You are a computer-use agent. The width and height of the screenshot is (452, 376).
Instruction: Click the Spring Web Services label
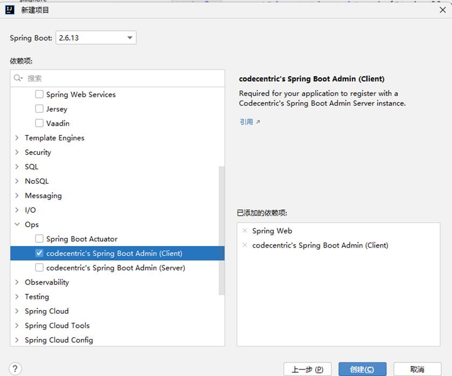click(x=81, y=95)
